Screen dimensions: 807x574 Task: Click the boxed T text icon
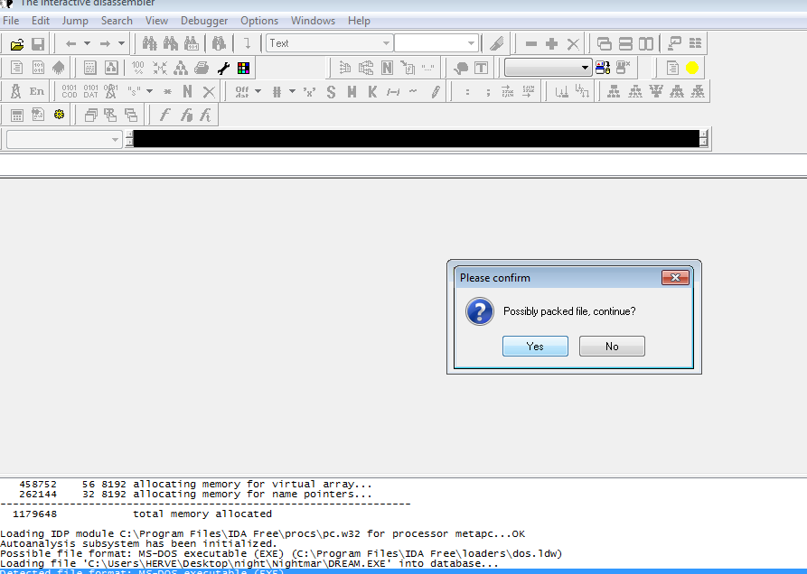[x=481, y=68]
